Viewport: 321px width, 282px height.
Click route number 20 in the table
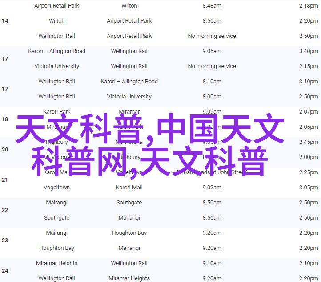point(5,150)
